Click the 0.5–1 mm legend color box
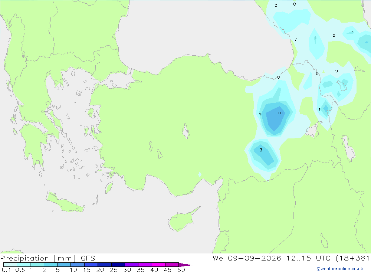371x272 pixels. tap(23, 265)
